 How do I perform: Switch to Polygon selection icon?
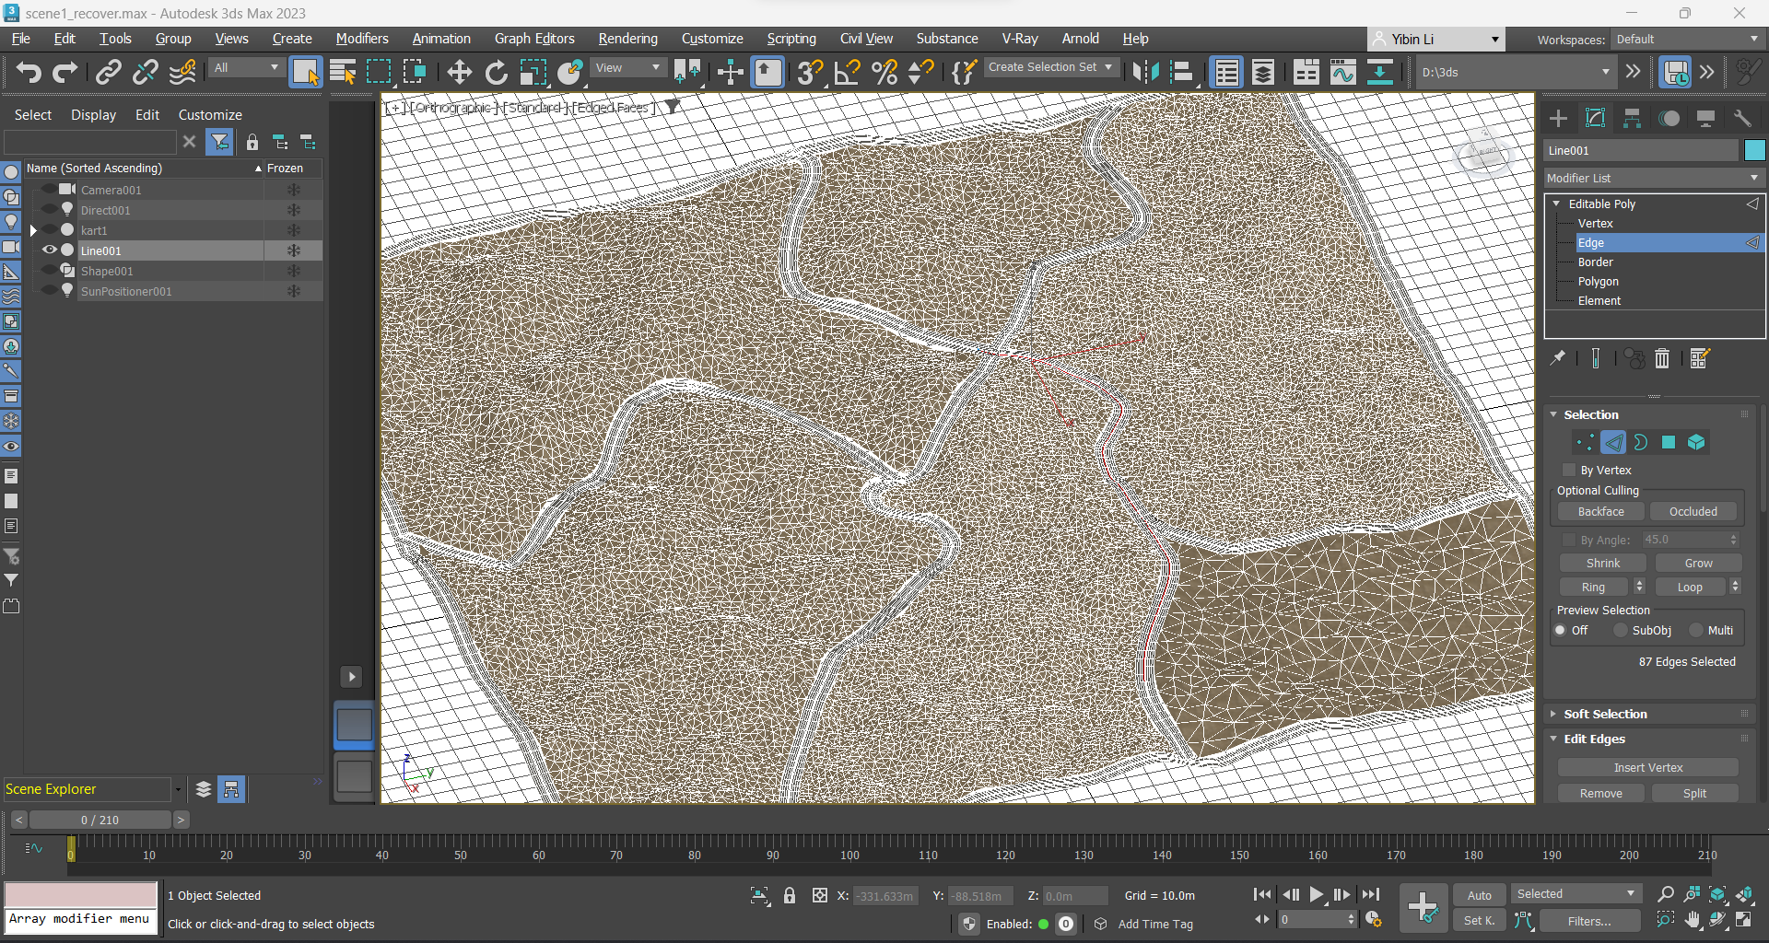1668,443
